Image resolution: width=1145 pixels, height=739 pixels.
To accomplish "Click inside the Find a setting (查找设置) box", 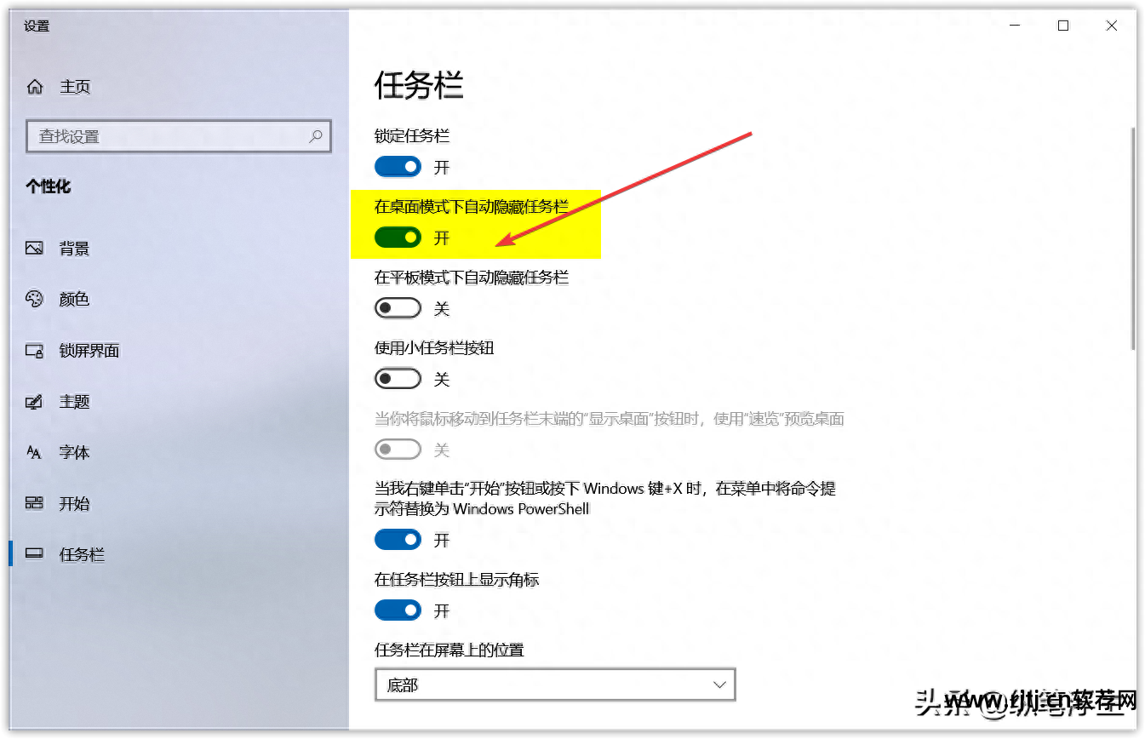I will (179, 136).
